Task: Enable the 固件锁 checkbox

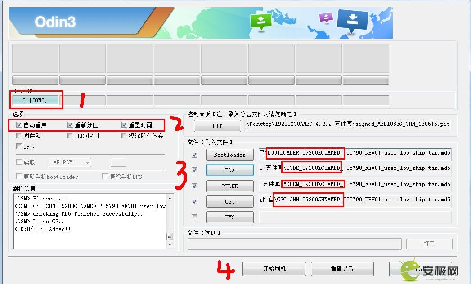Action: coord(19,136)
